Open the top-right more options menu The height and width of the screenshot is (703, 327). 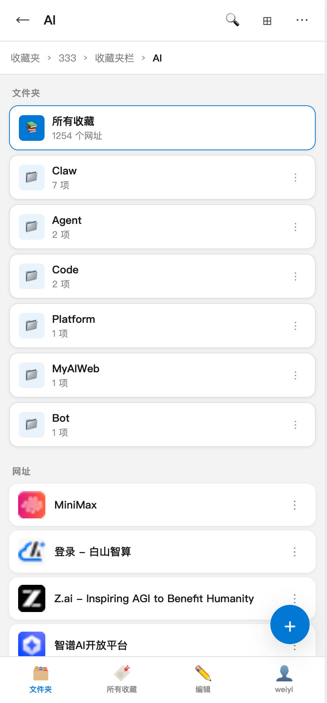click(302, 20)
